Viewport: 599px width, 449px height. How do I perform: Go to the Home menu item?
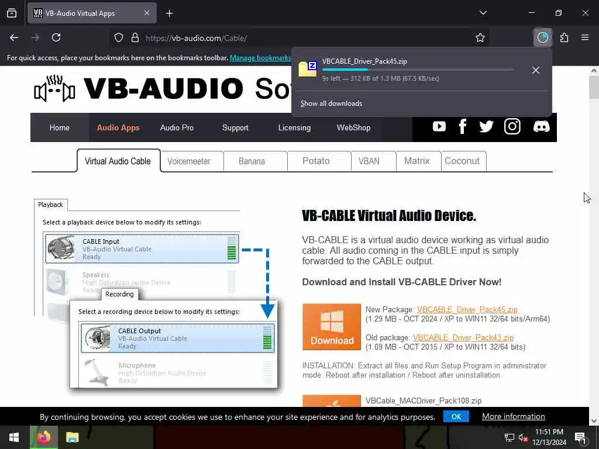click(60, 128)
